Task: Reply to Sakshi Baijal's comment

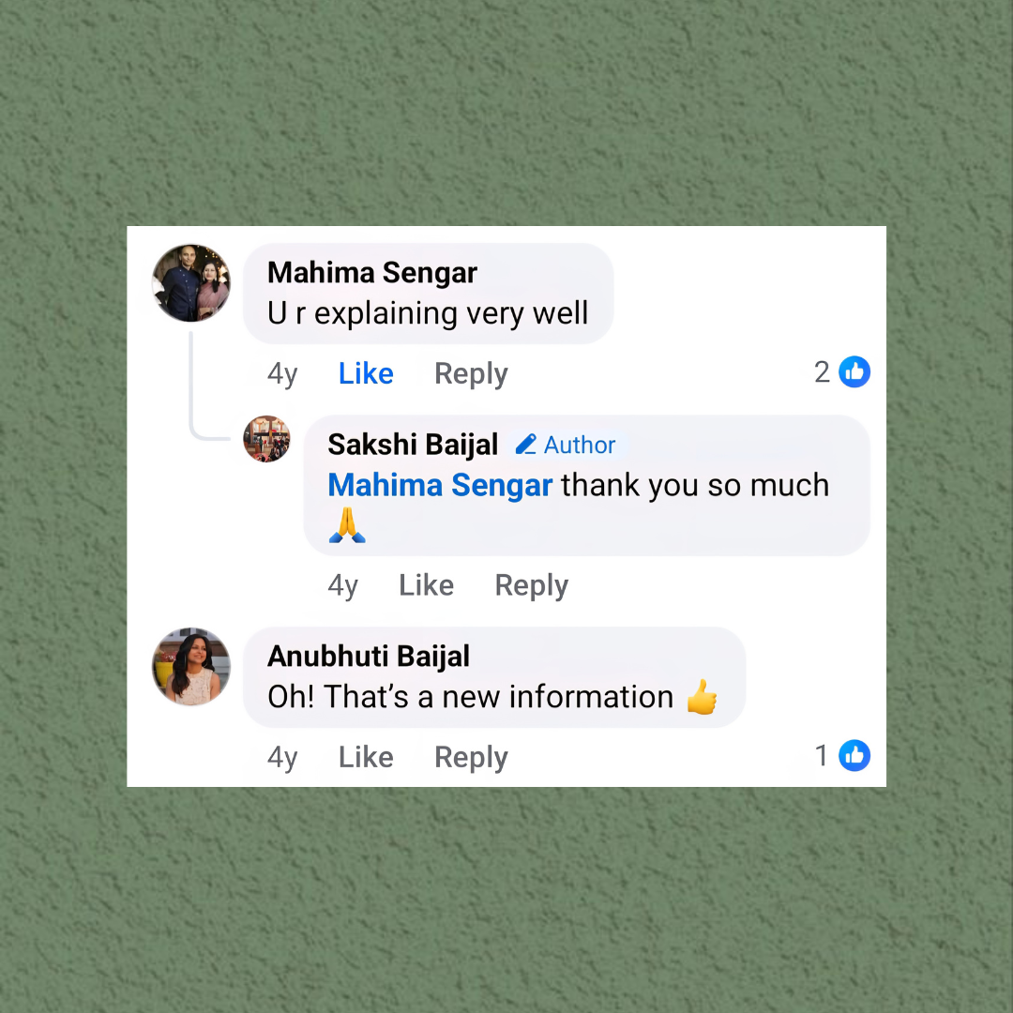Action: 532,586
